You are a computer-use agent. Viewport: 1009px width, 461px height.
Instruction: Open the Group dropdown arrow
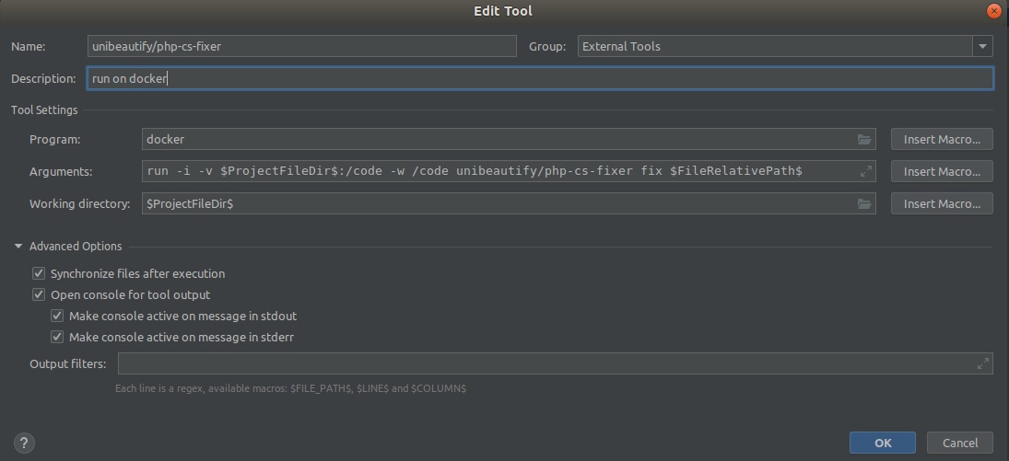[981, 47]
